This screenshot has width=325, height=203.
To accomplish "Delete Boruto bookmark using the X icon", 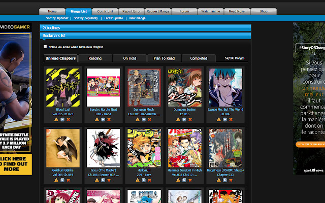I will click(x=109, y=120).
